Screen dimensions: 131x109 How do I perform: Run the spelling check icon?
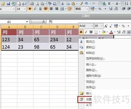click(50, 4)
